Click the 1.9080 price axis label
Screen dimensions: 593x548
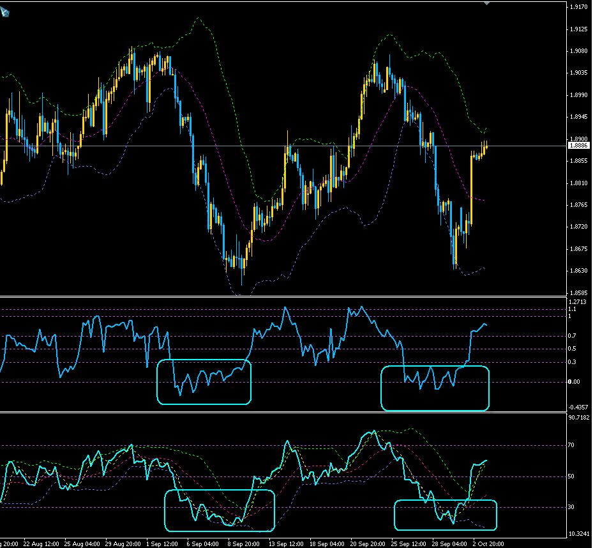coord(578,51)
